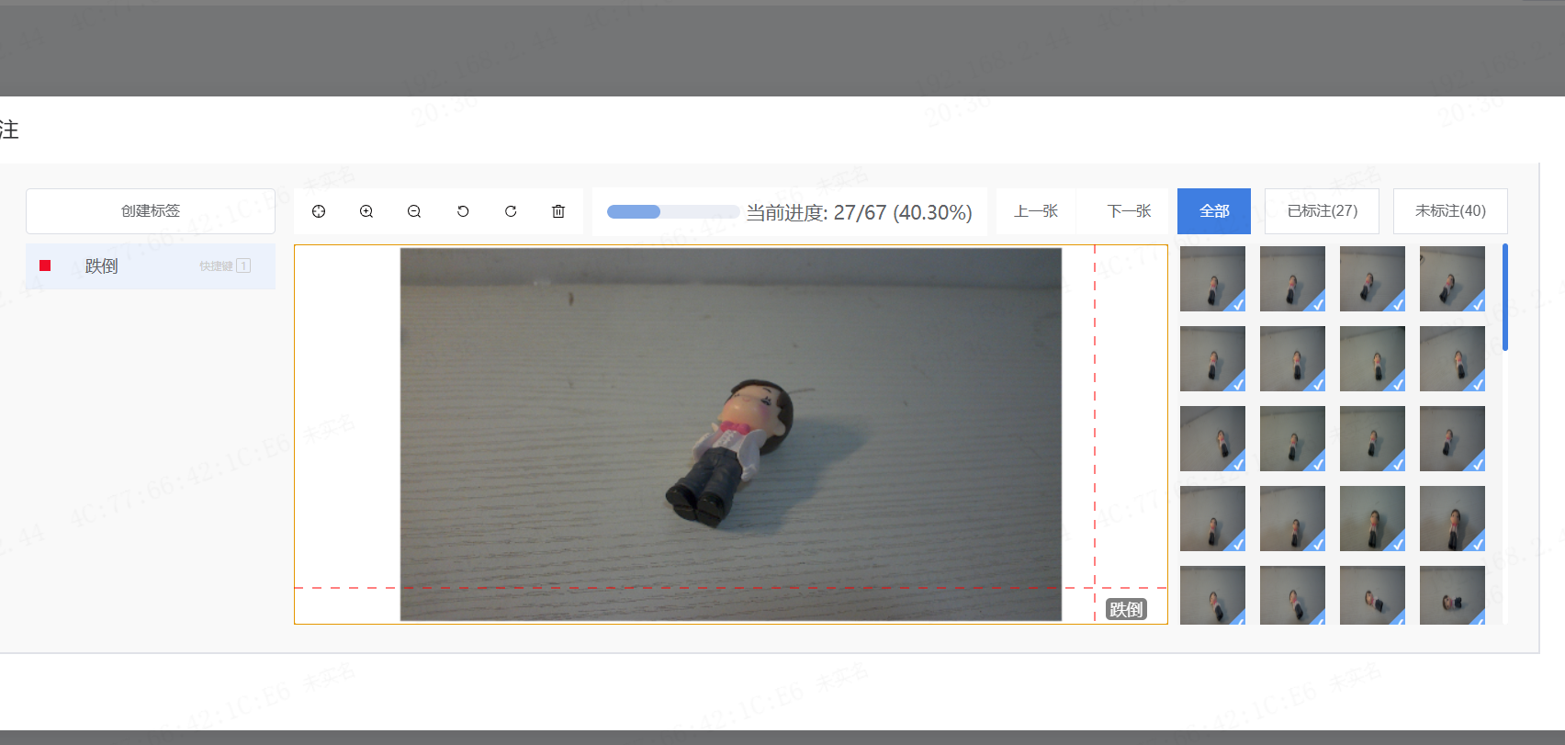Image resolution: width=1565 pixels, height=745 pixels.
Task: Open second thumbnail in the top row
Action: pos(1292,278)
